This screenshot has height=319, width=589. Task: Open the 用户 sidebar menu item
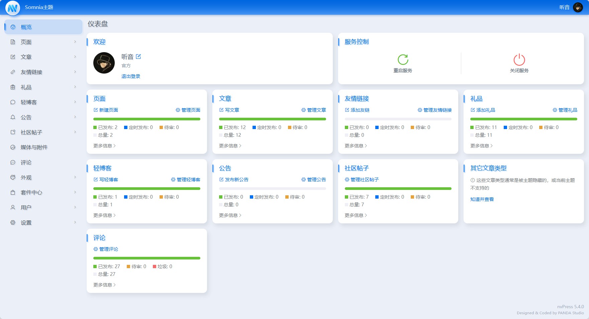point(43,207)
